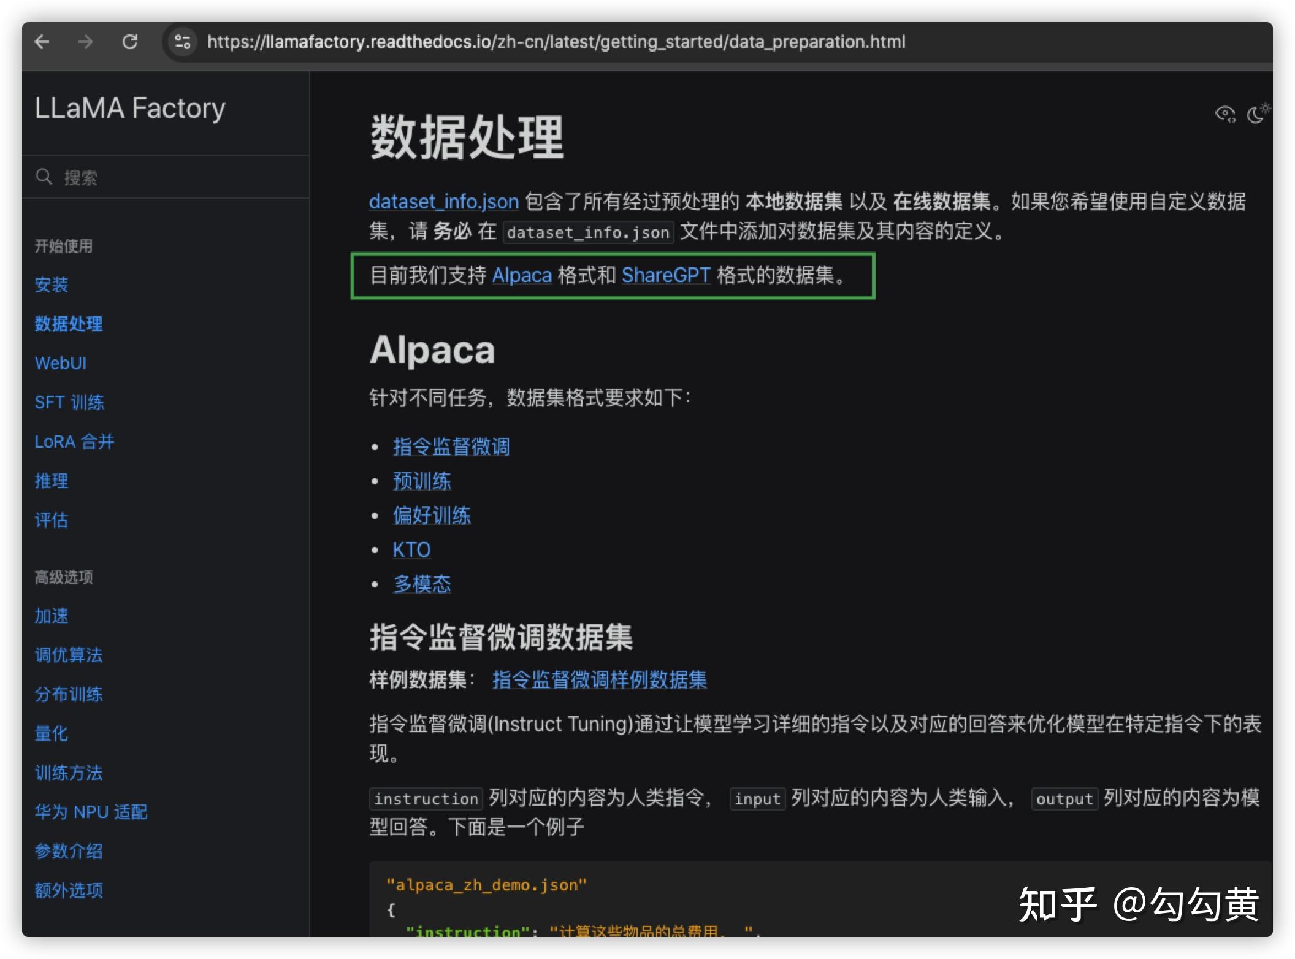
Task: Select 数据处理 in the sidebar navigation
Action: (x=68, y=324)
